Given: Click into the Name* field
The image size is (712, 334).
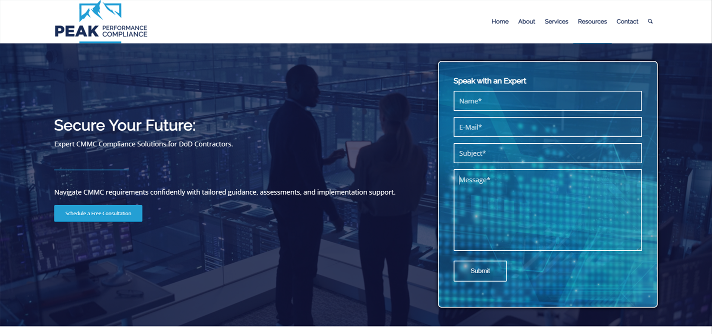Looking at the screenshot, I should point(547,101).
